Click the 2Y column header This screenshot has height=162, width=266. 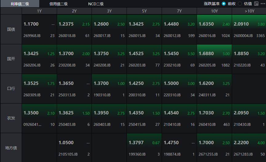click(x=74, y=11)
